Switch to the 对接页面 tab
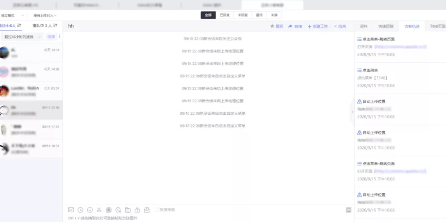This screenshot has height=222, width=446. click(437, 26)
